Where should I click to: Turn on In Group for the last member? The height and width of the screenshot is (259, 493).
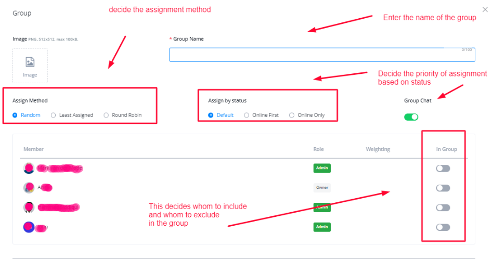443,227
